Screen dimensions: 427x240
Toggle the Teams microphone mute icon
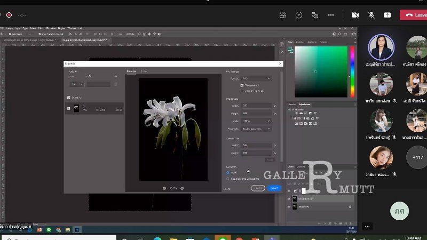pos(371,15)
